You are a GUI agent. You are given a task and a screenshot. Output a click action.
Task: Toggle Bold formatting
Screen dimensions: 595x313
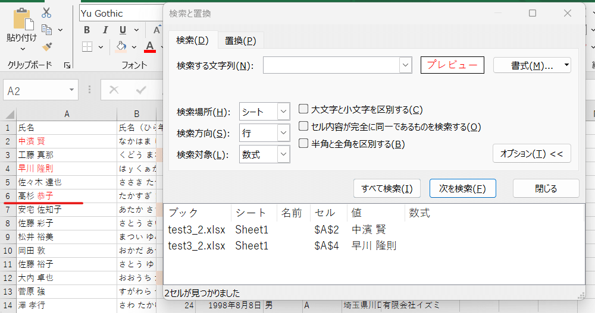(87, 30)
